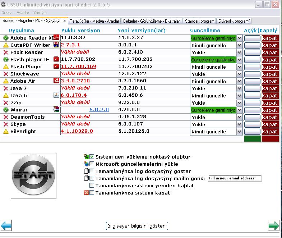Uncheck 'Sistem geri yükleme noktasý oluþtur'

92,157
